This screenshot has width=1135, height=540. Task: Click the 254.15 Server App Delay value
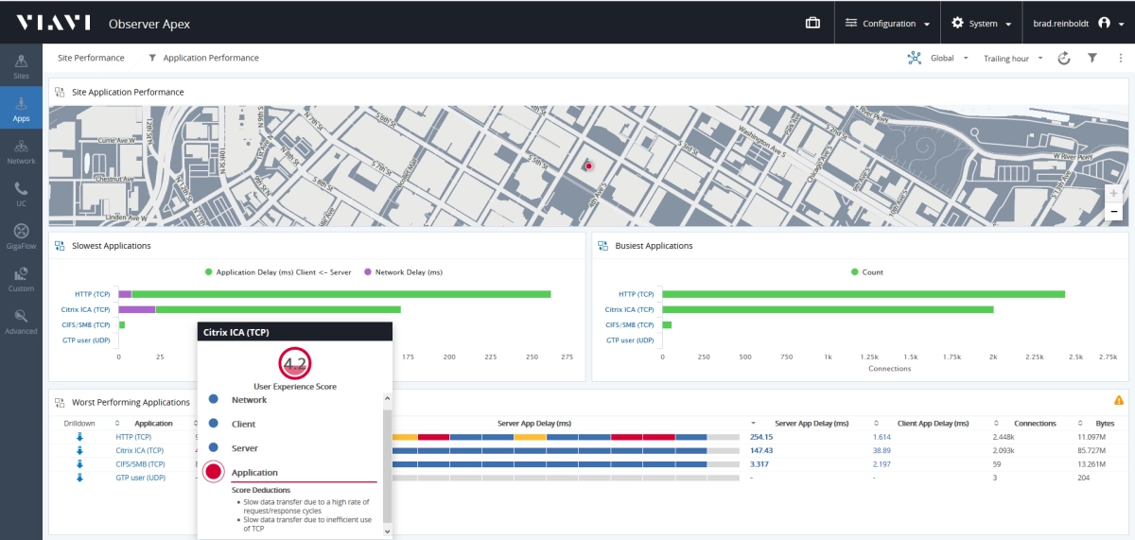(761, 437)
